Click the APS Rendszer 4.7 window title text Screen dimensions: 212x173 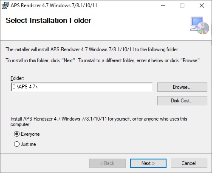click(54, 5)
